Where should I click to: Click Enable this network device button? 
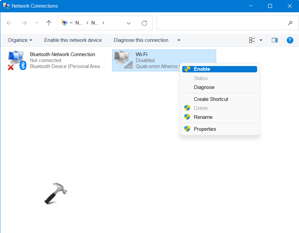(73, 40)
